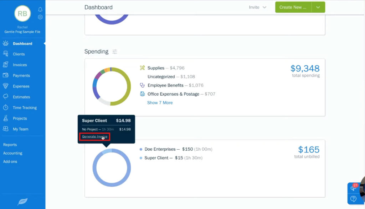This screenshot has width=365, height=209.
Task: Click the notifications bell icon
Action: 40,9
